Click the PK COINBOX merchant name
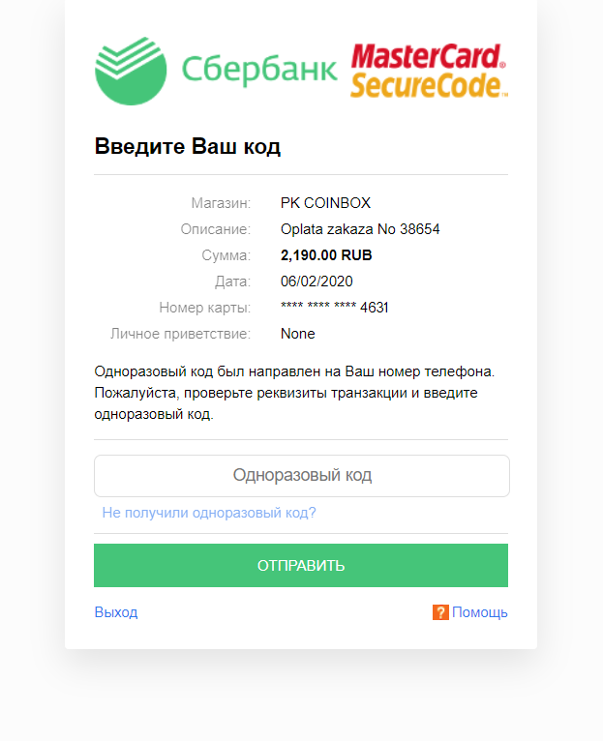The image size is (603, 741). tap(325, 203)
